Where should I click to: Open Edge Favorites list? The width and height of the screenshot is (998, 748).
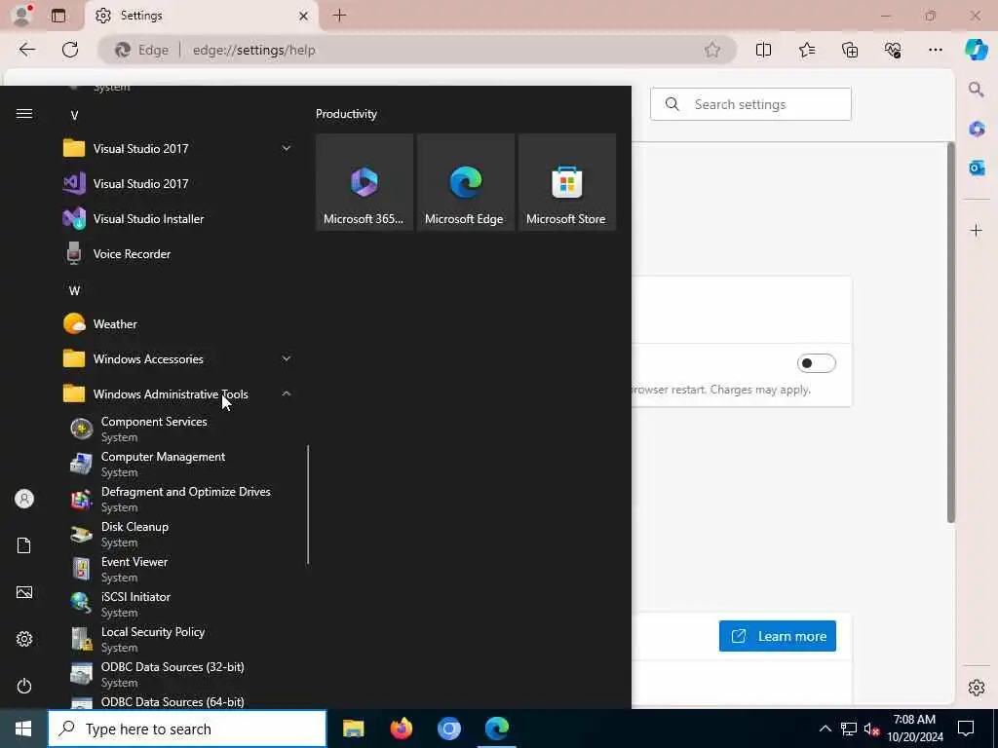click(806, 50)
